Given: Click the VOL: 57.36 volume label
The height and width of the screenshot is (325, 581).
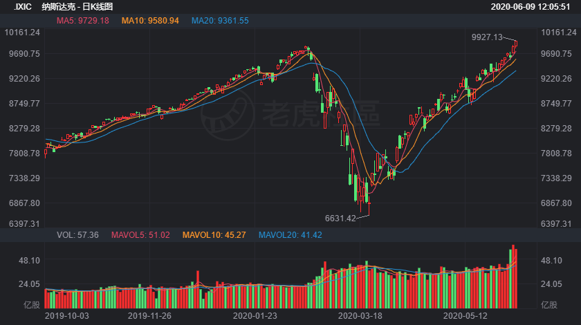Looking at the screenshot, I should coord(77,235).
